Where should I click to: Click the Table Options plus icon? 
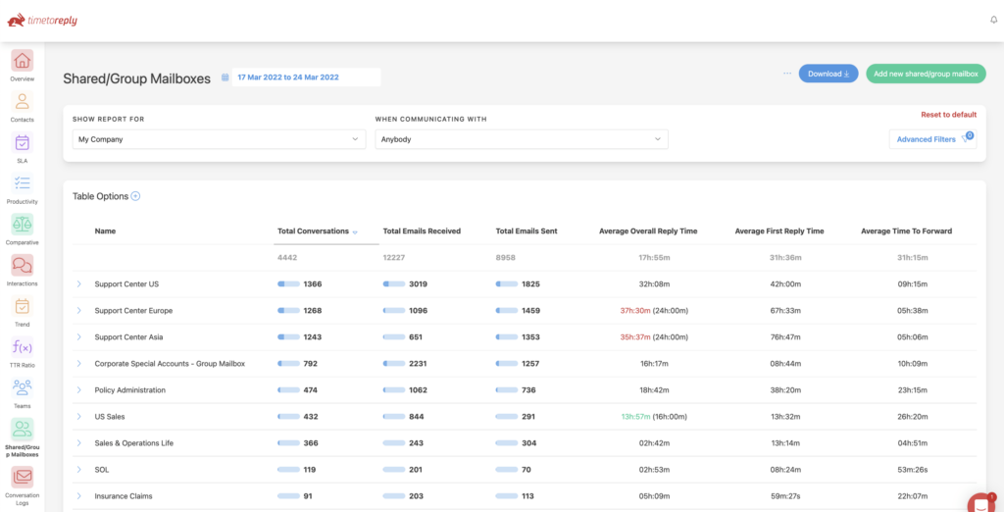point(135,197)
